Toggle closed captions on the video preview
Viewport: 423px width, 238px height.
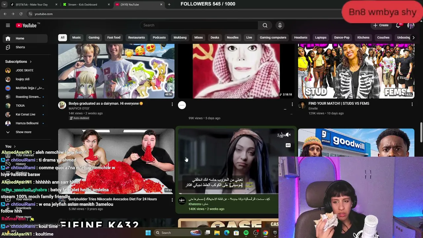pos(288,145)
